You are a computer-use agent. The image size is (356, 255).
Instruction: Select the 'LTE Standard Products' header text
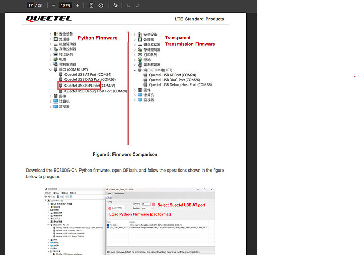point(199,19)
